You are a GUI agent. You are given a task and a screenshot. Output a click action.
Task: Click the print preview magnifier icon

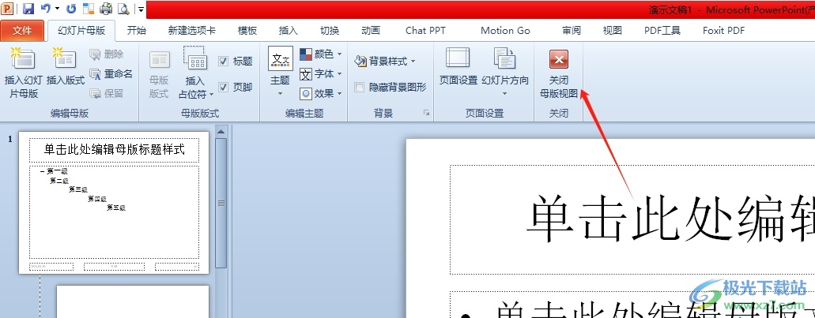(x=123, y=9)
